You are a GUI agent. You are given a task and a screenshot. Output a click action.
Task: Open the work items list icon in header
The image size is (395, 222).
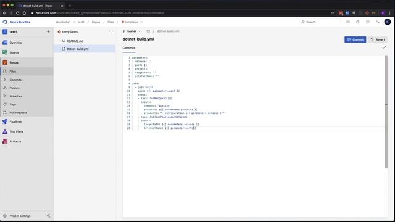pyautogui.click(x=348, y=22)
